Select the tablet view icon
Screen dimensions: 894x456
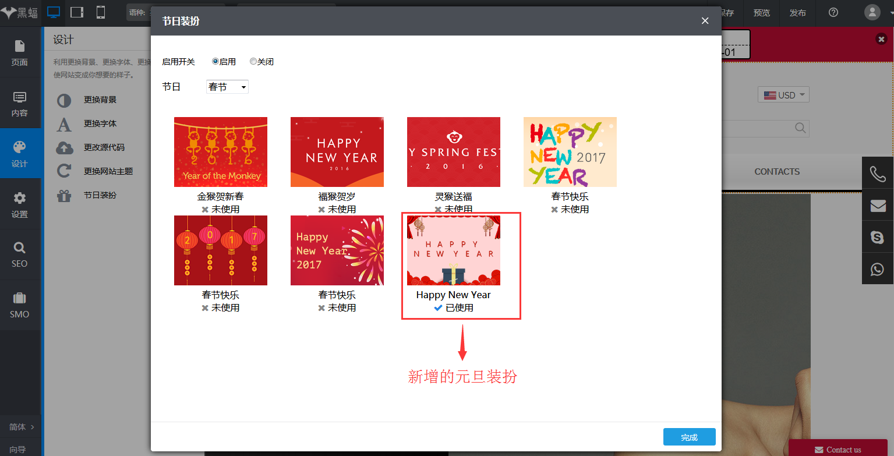click(77, 12)
